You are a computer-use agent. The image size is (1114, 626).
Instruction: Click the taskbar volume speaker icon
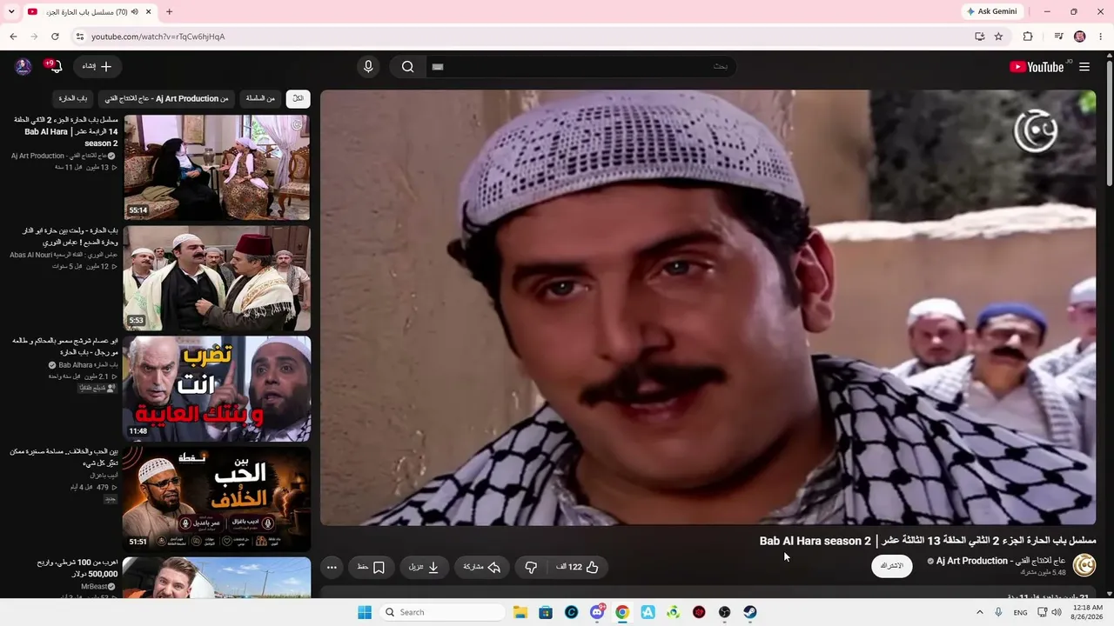coord(1057,612)
